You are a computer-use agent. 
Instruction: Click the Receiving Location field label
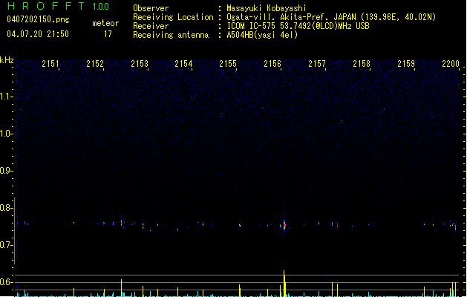(173, 17)
